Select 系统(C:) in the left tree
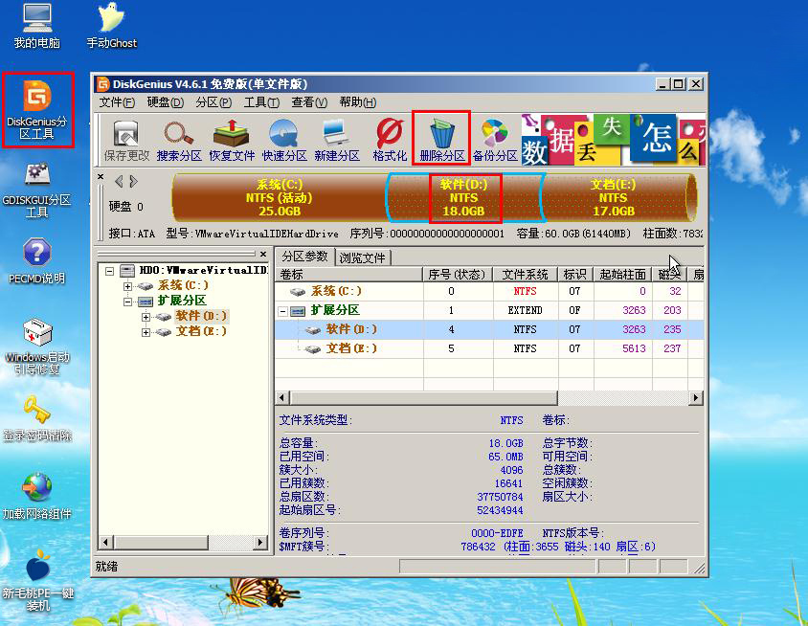The image size is (808, 626). 183,285
